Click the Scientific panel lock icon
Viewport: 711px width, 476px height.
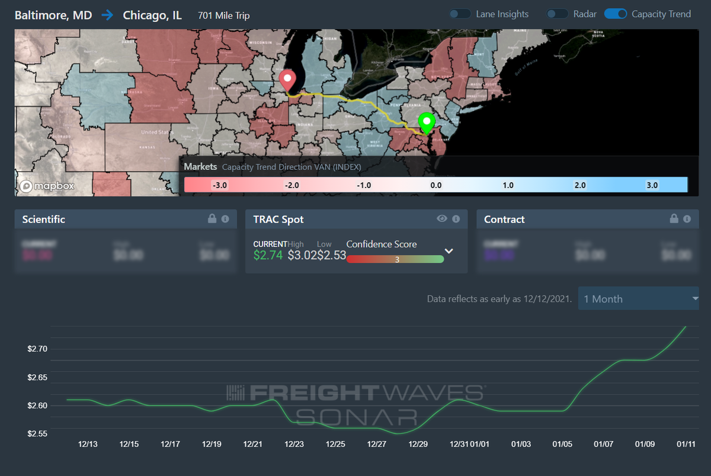coord(212,218)
